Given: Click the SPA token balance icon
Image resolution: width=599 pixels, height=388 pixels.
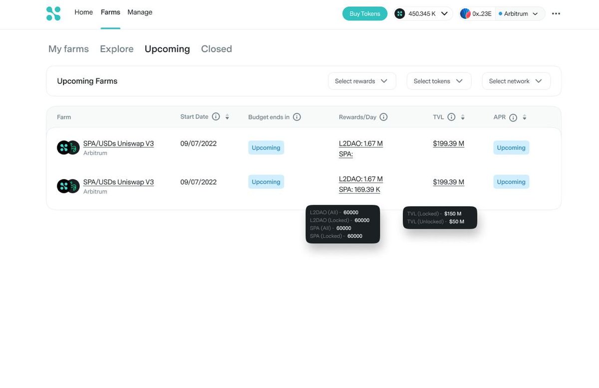Looking at the screenshot, I should click(399, 13).
